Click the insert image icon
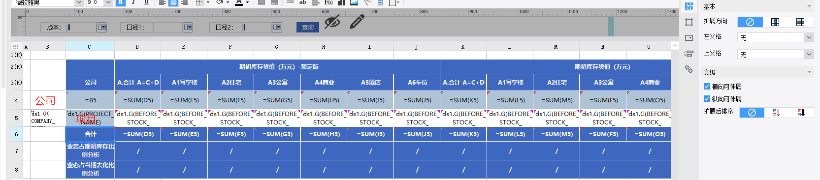 (354, 2)
